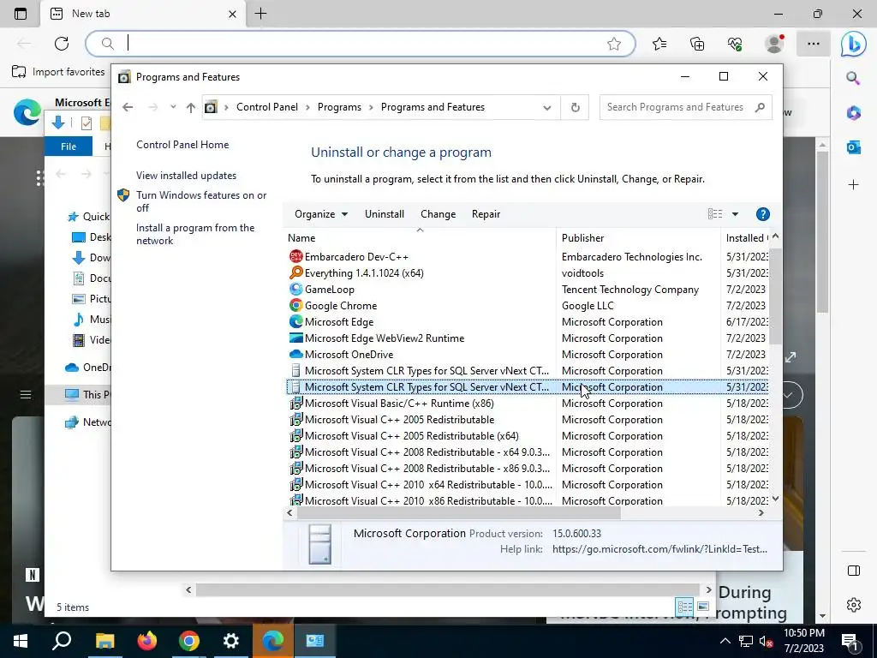Click the GameLoop program icon

pyautogui.click(x=295, y=290)
